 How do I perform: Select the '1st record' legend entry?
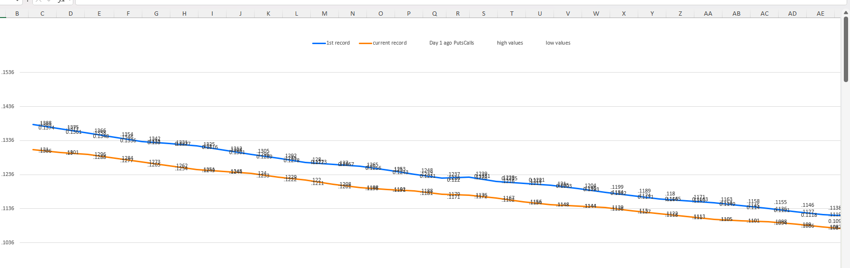pyautogui.click(x=331, y=43)
